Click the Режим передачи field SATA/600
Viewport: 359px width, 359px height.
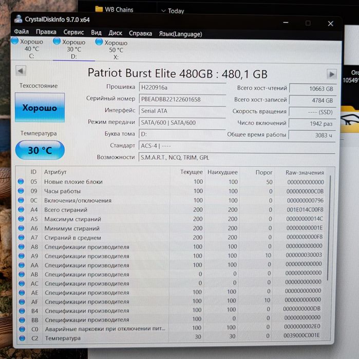pos(182,123)
